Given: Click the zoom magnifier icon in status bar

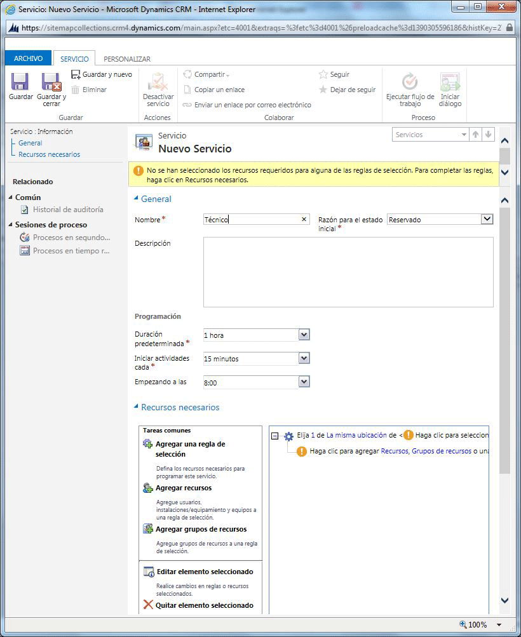Looking at the screenshot, I should [x=463, y=624].
